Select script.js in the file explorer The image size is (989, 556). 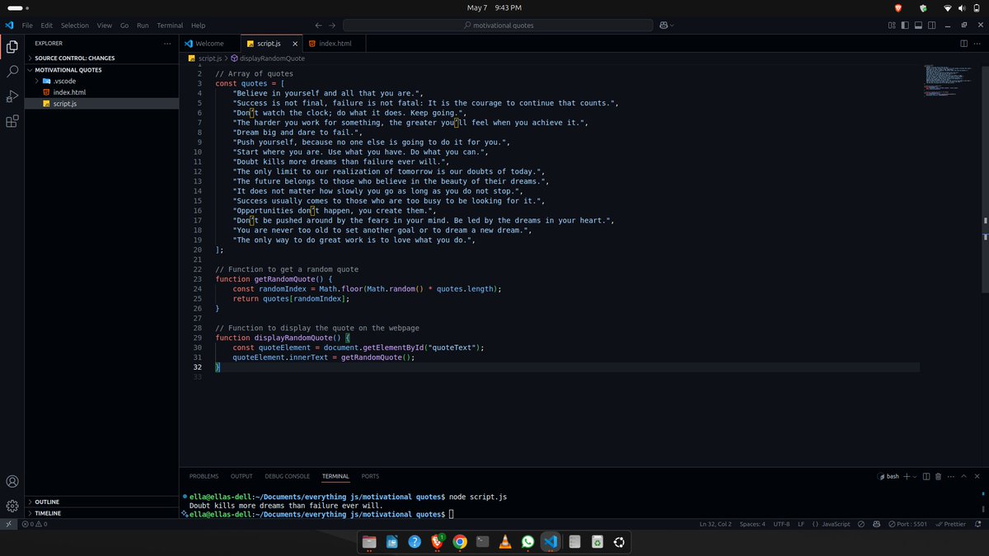click(101, 104)
